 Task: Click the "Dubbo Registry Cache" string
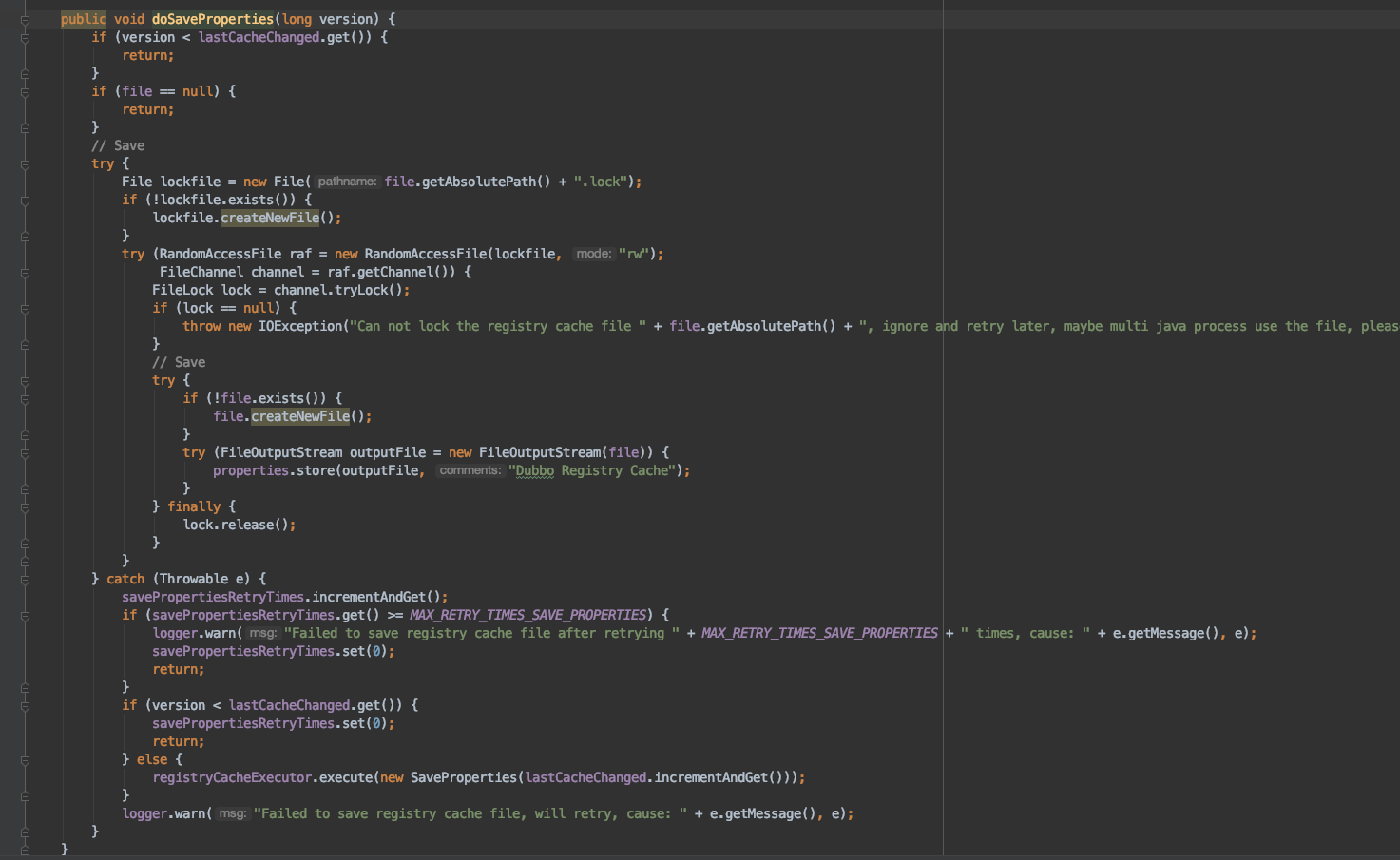pos(594,470)
